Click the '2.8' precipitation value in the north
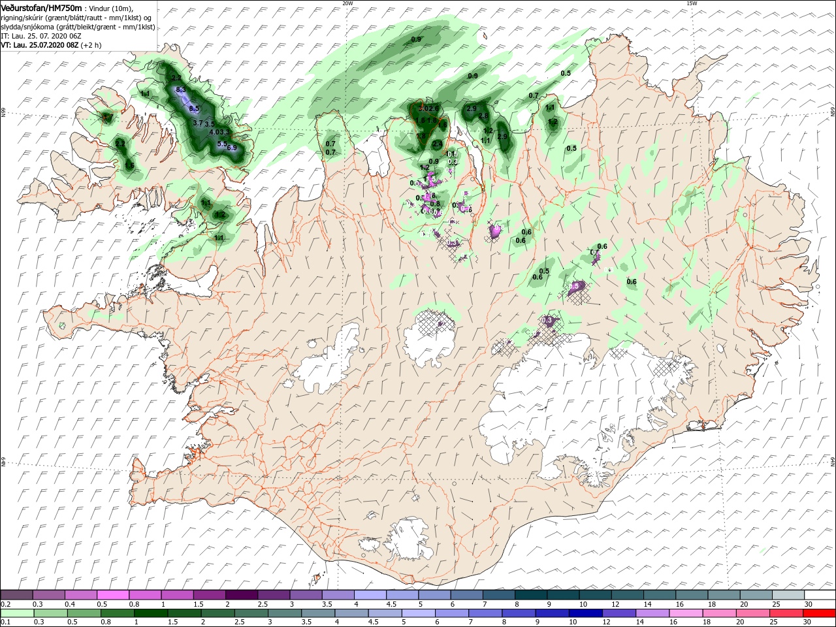Viewport: 836px width, 627px height. point(483,116)
